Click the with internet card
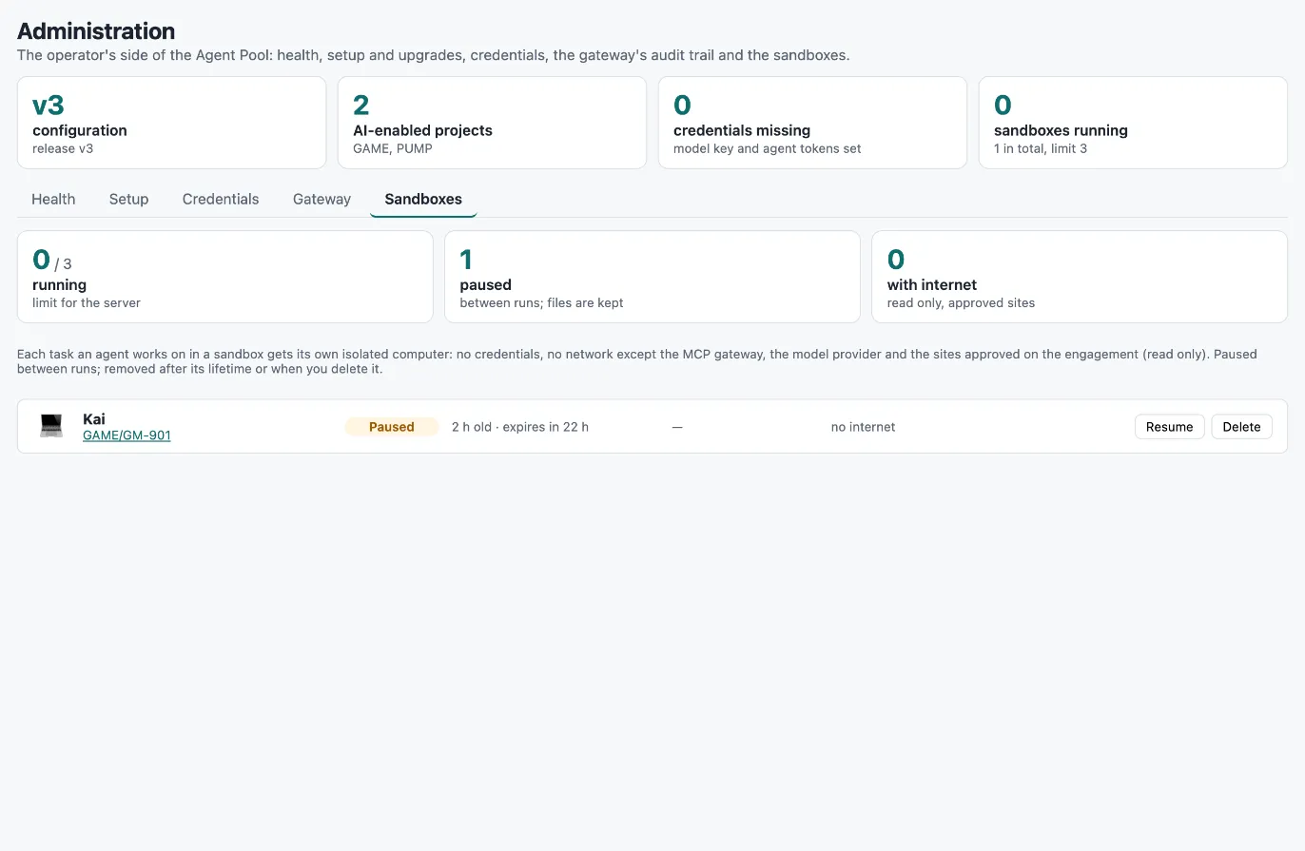Screen dimensions: 1305x851 pos(1080,277)
